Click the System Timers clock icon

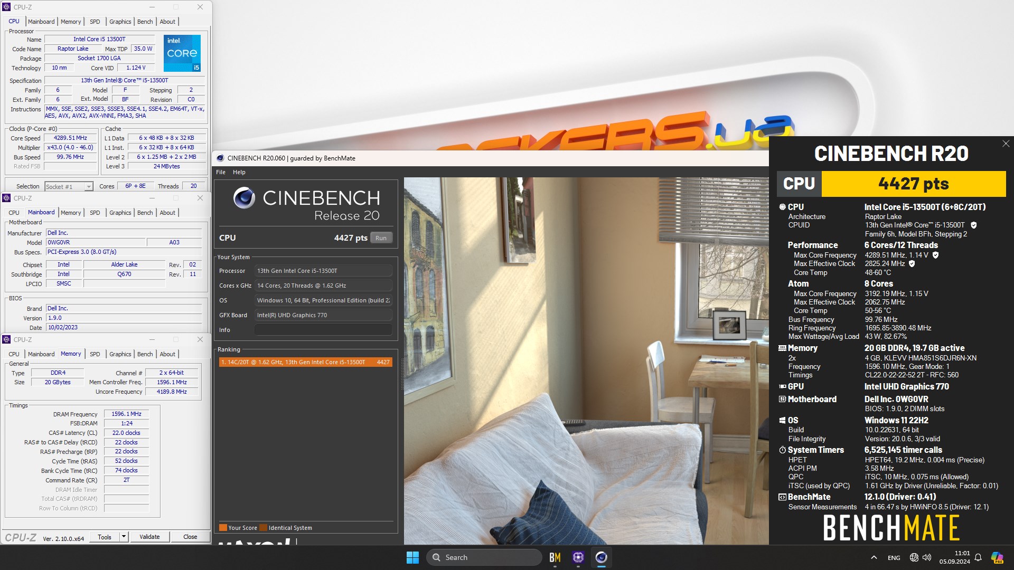(782, 450)
